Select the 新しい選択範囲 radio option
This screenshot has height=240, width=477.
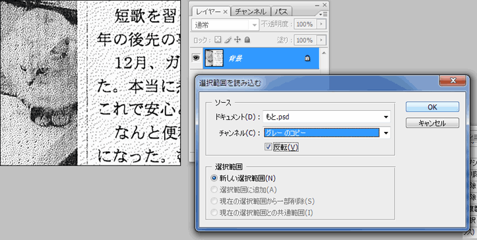[214, 178]
